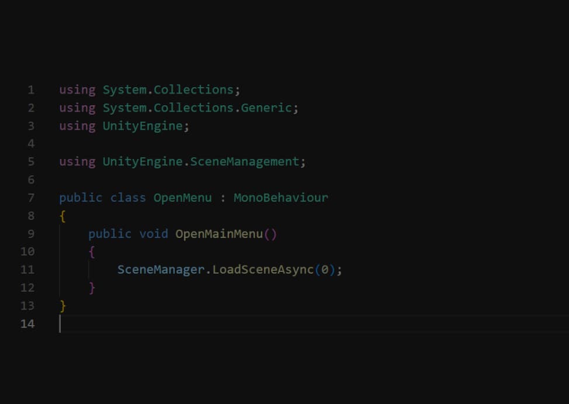Click the MonoBehaviour base class name
569x404 pixels.
click(x=280, y=198)
